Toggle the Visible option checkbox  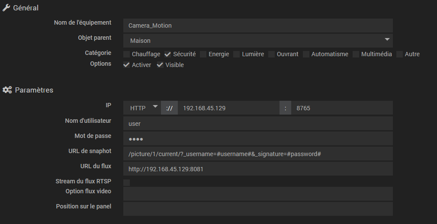[160, 65]
